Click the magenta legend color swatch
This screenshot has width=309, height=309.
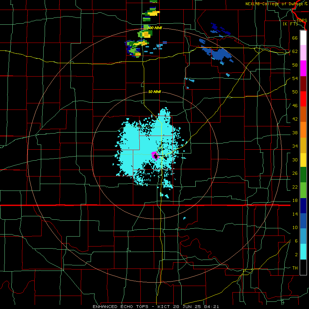pos(303,68)
